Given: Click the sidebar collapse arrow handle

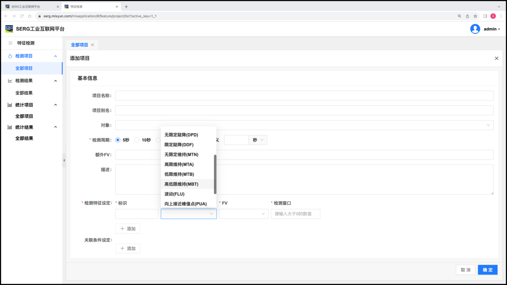Looking at the screenshot, I should (x=64, y=160).
